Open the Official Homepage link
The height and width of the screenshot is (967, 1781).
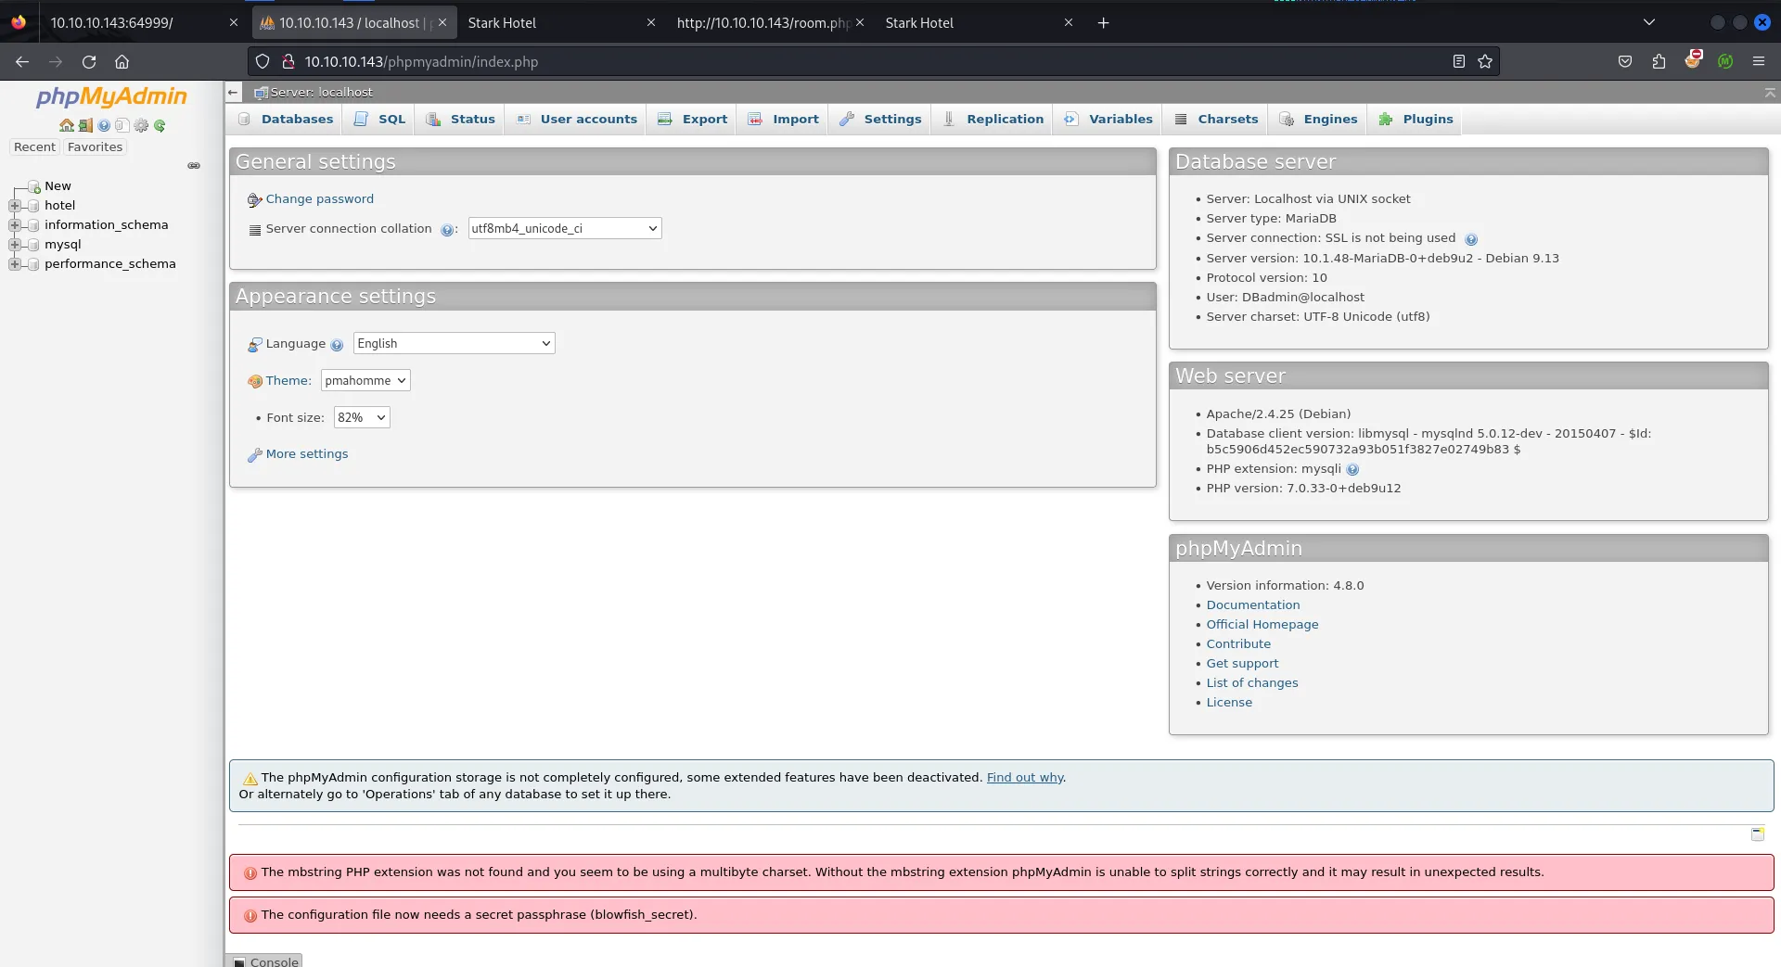coord(1262,625)
